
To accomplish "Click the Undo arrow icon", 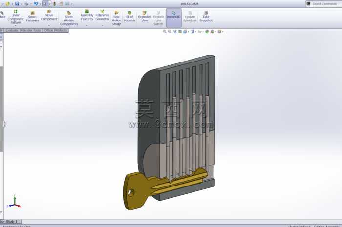I will (x=36, y=4).
